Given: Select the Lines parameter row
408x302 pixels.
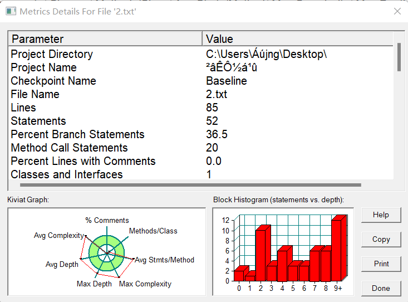Looking at the screenshot, I should 201,108.
